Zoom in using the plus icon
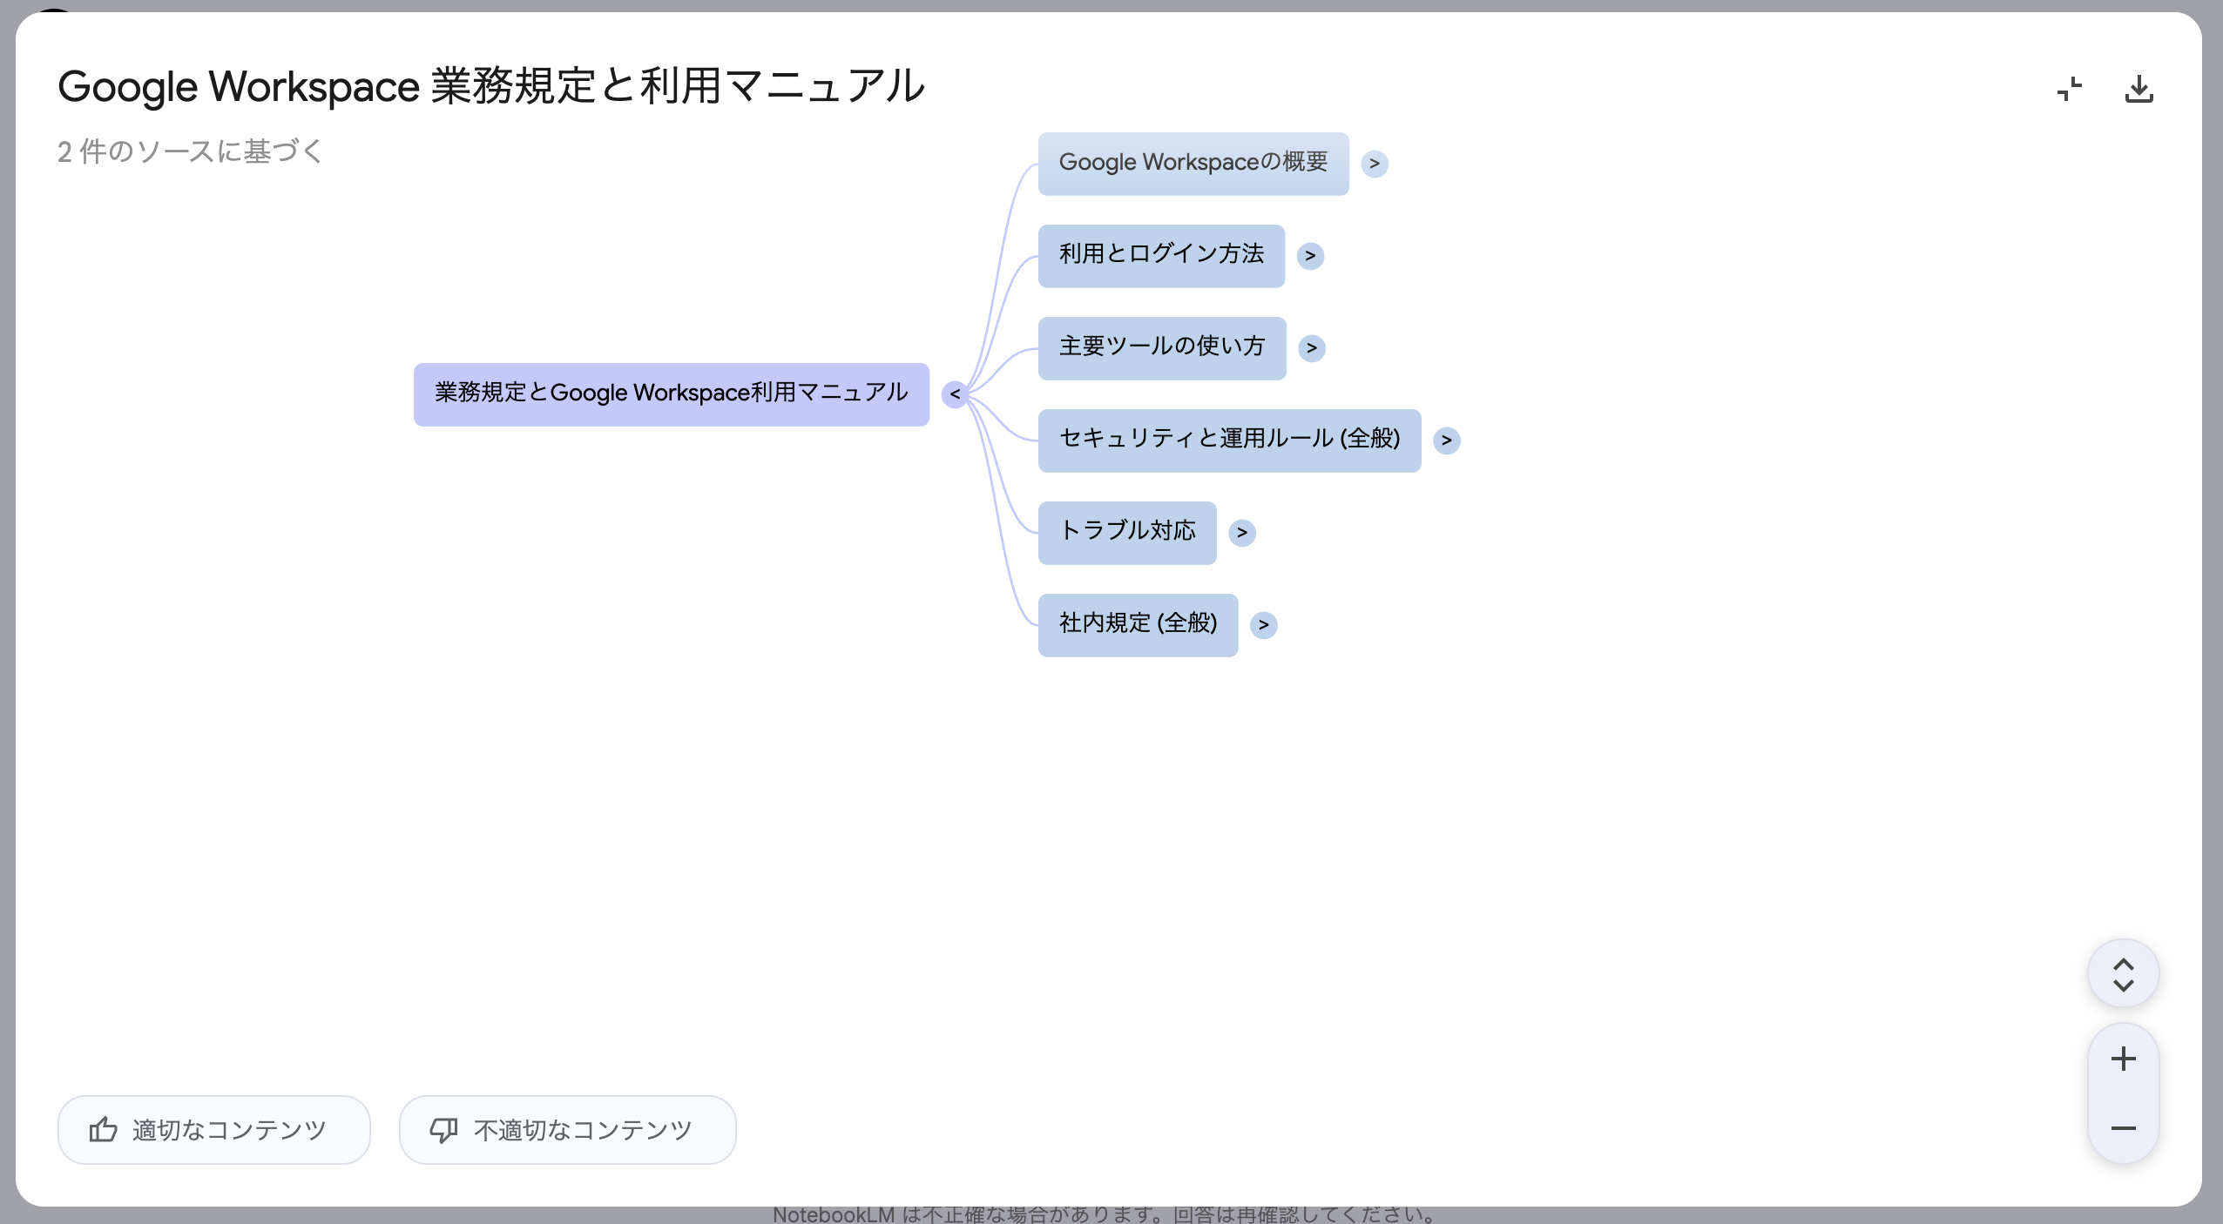 [x=2123, y=1059]
